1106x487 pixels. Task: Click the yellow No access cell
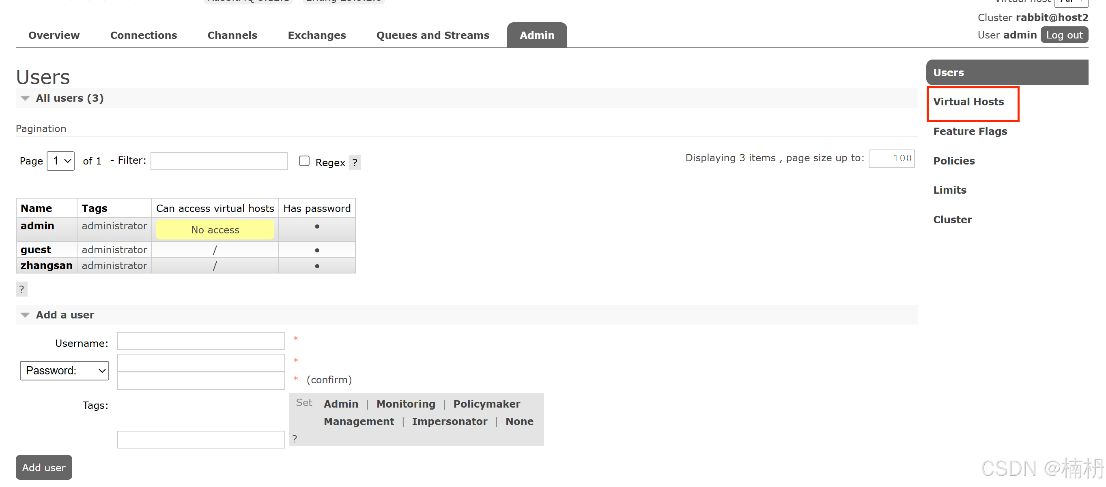tap(215, 230)
